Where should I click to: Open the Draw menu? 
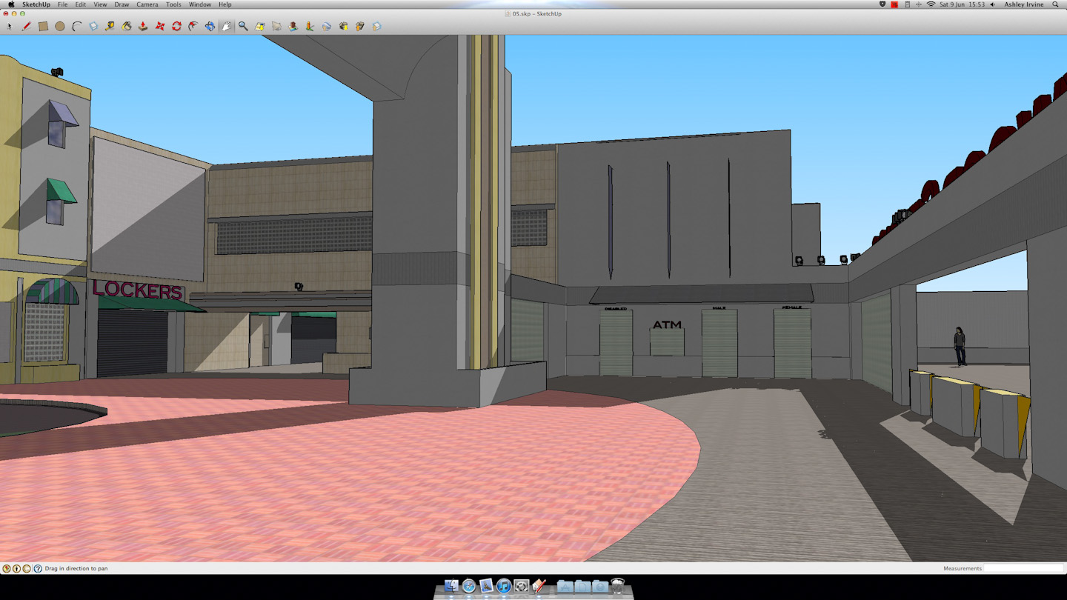tap(122, 4)
